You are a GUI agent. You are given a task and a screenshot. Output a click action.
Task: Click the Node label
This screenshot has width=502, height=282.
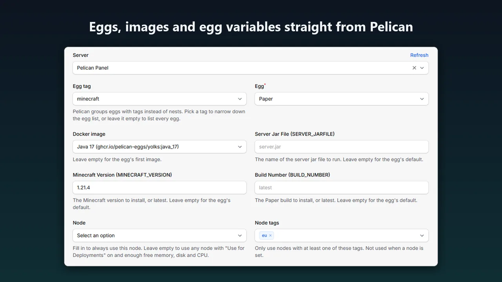click(x=79, y=223)
